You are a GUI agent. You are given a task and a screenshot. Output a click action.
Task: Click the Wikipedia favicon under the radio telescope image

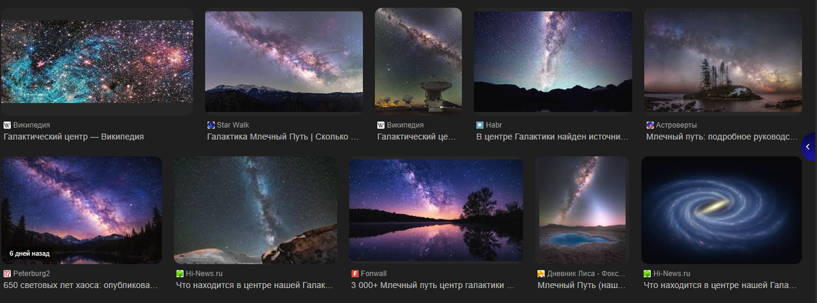tap(381, 125)
